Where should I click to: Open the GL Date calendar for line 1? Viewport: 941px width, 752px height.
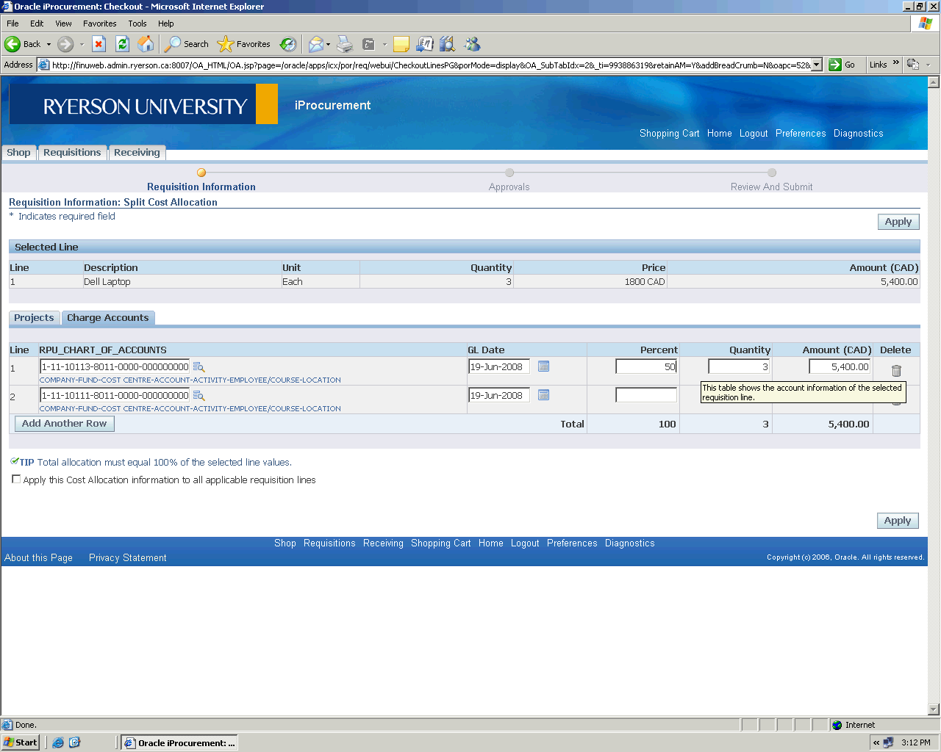point(543,366)
